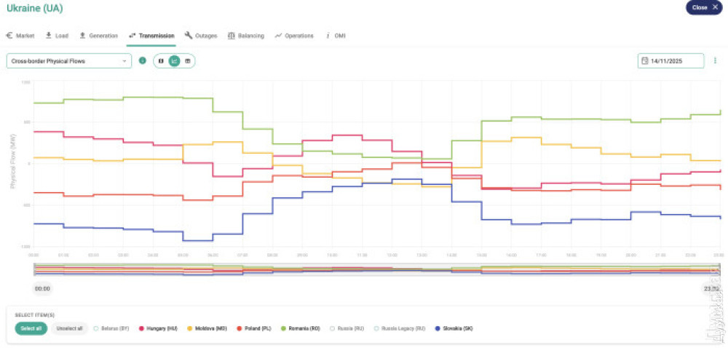Viewport: 728px width, 348px height.
Task: Click the Generation upload icon
Action: pyautogui.click(x=82, y=35)
